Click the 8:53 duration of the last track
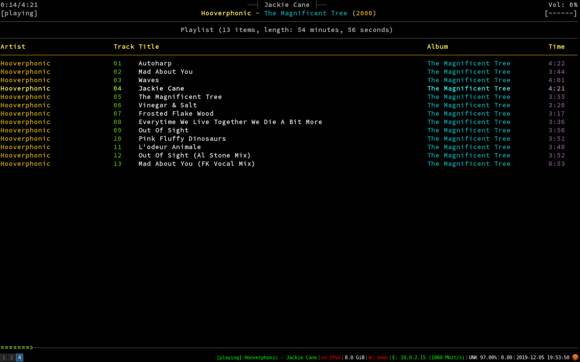The width and height of the screenshot is (580, 362). 557,164
